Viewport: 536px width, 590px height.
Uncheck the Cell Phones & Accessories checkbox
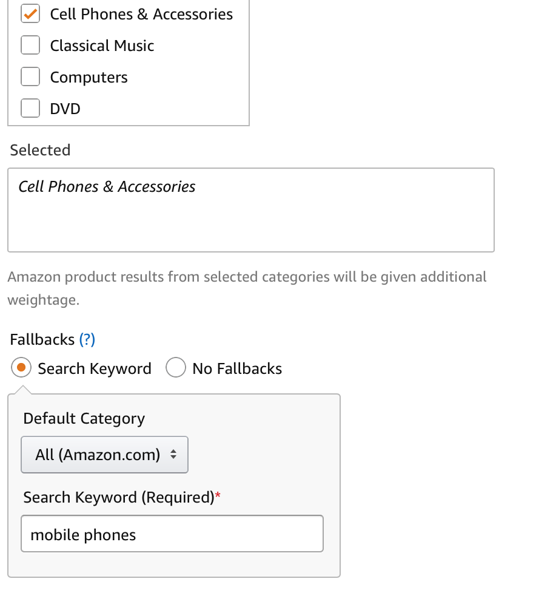tap(30, 14)
